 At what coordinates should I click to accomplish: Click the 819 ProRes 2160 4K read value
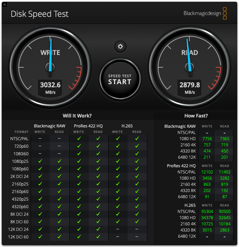(225, 184)
